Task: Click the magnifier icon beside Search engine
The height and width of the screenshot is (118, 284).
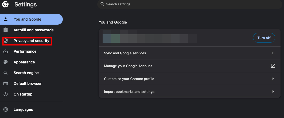Action: pyautogui.click(x=6, y=73)
